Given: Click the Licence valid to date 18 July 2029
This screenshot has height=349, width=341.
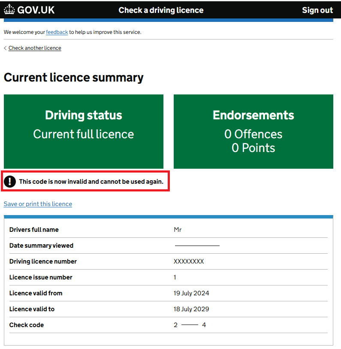Looking at the screenshot, I should (191, 309).
